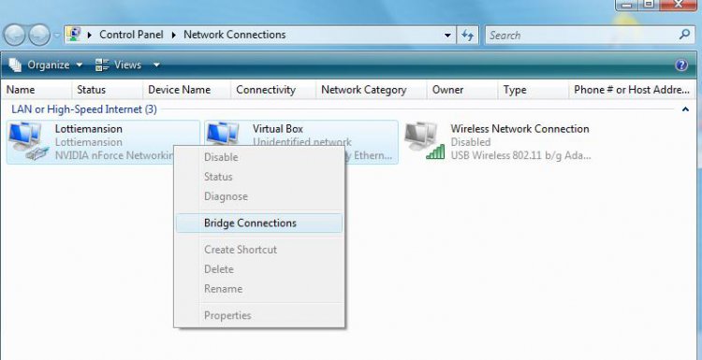Screen dimensions: 702x360
Task: Select the LAN or High-Speed Internet group label
Action: [x=84, y=109]
